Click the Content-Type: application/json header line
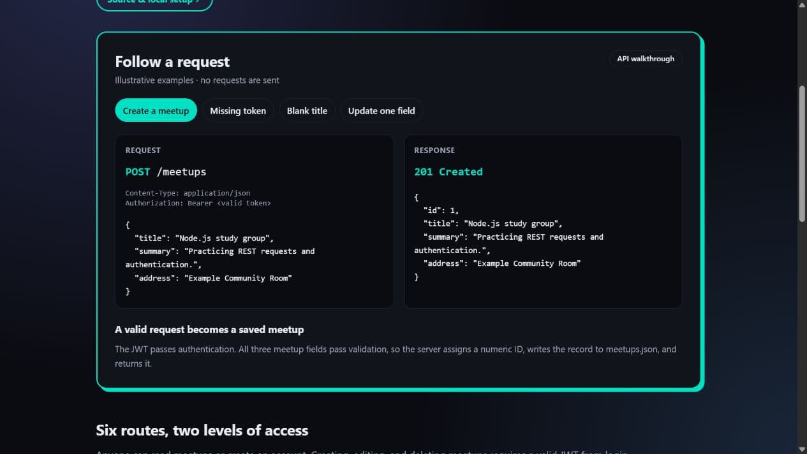The width and height of the screenshot is (807, 454). pyautogui.click(x=188, y=193)
